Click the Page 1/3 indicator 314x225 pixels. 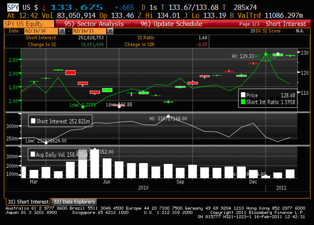[249, 24]
